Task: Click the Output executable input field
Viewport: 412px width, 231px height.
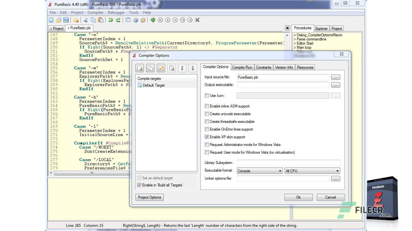Action: pyautogui.click(x=283, y=85)
